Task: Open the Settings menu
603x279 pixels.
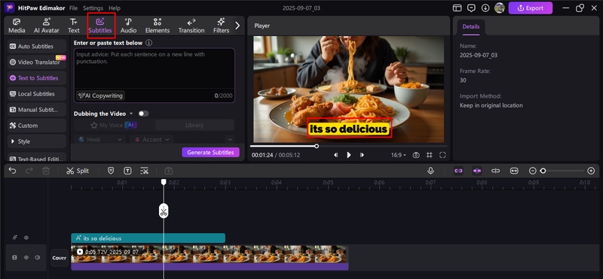Action: pyautogui.click(x=93, y=8)
